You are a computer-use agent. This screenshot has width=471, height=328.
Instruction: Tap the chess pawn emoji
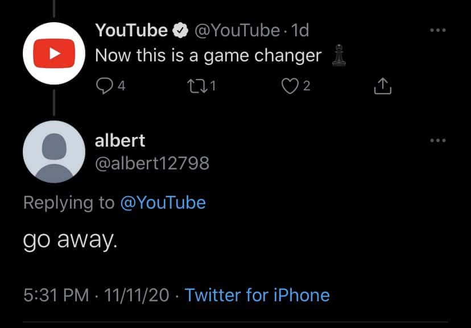pyautogui.click(x=338, y=56)
